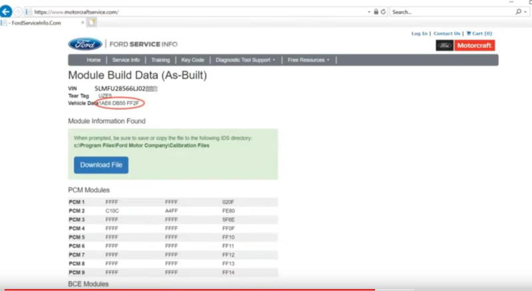The height and width of the screenshot is (291, 532).
Task: Click PCM 3 value 5F6E
Action: [x=228, y=220]
